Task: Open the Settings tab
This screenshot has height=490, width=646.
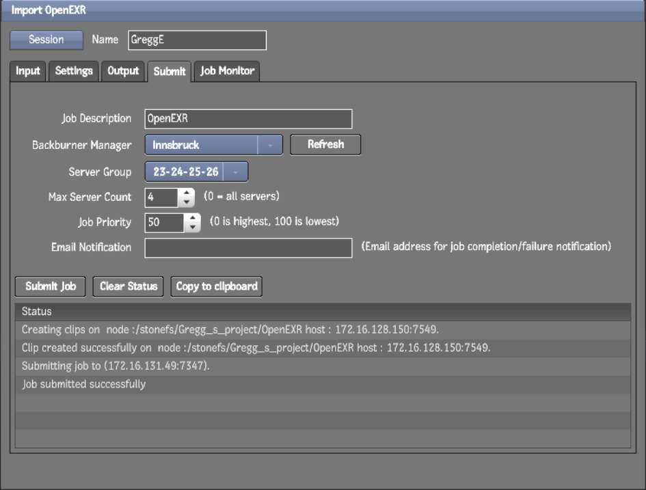Action: point(74,71)
